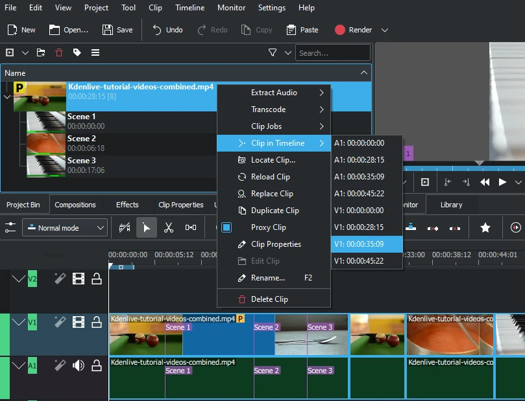
Task: Open a project with Open... button
Action: pyautogui.click(x=69, y=30)
